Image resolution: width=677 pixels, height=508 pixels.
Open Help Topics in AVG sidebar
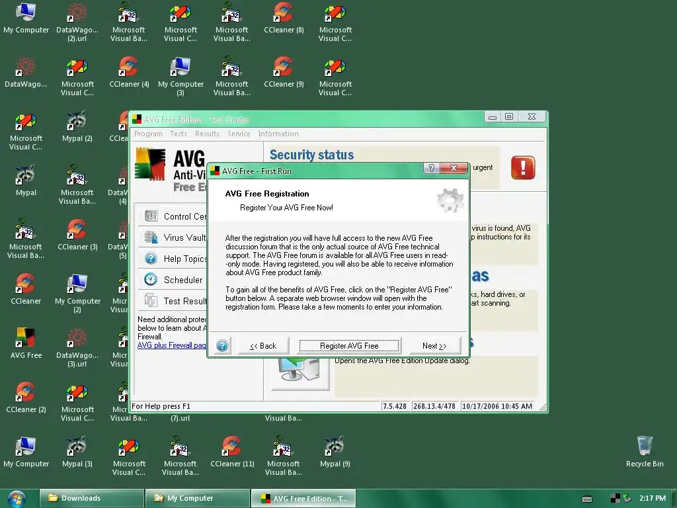173,259
